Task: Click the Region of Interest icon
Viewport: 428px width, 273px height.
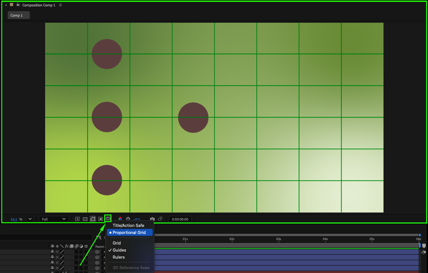Action: click(x=101, y=219)
